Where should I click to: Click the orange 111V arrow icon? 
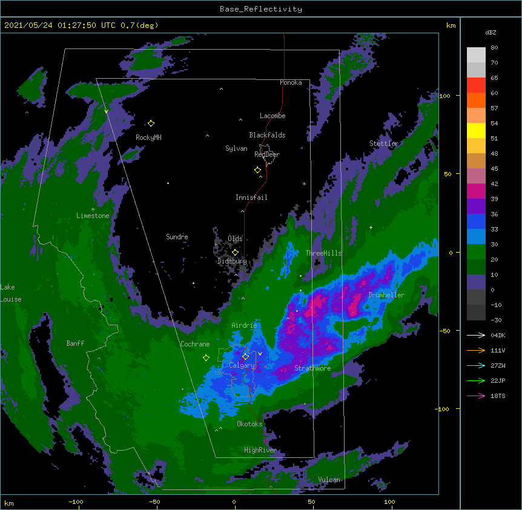pos(476,350)
